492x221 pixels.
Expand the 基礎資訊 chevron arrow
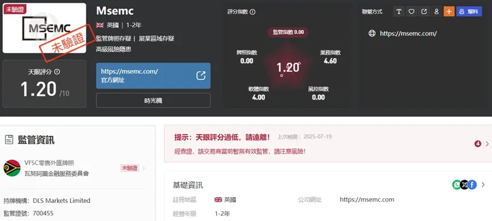coord(483,185)
